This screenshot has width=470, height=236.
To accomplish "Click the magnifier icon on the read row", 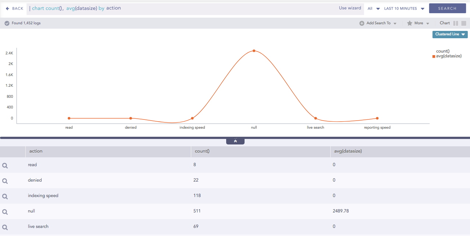I will pyautogui.click(x=5, y=165).
